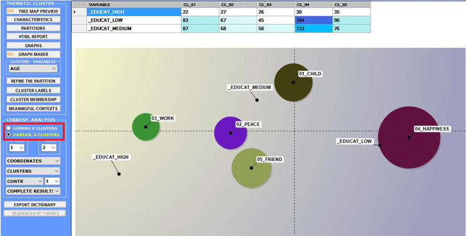466x236 pixels.
Task: Open the CONTR dropdown
Action: (25, 181)
